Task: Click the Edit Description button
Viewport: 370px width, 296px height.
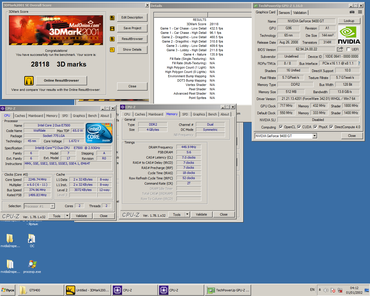Action: click(132, 18)
